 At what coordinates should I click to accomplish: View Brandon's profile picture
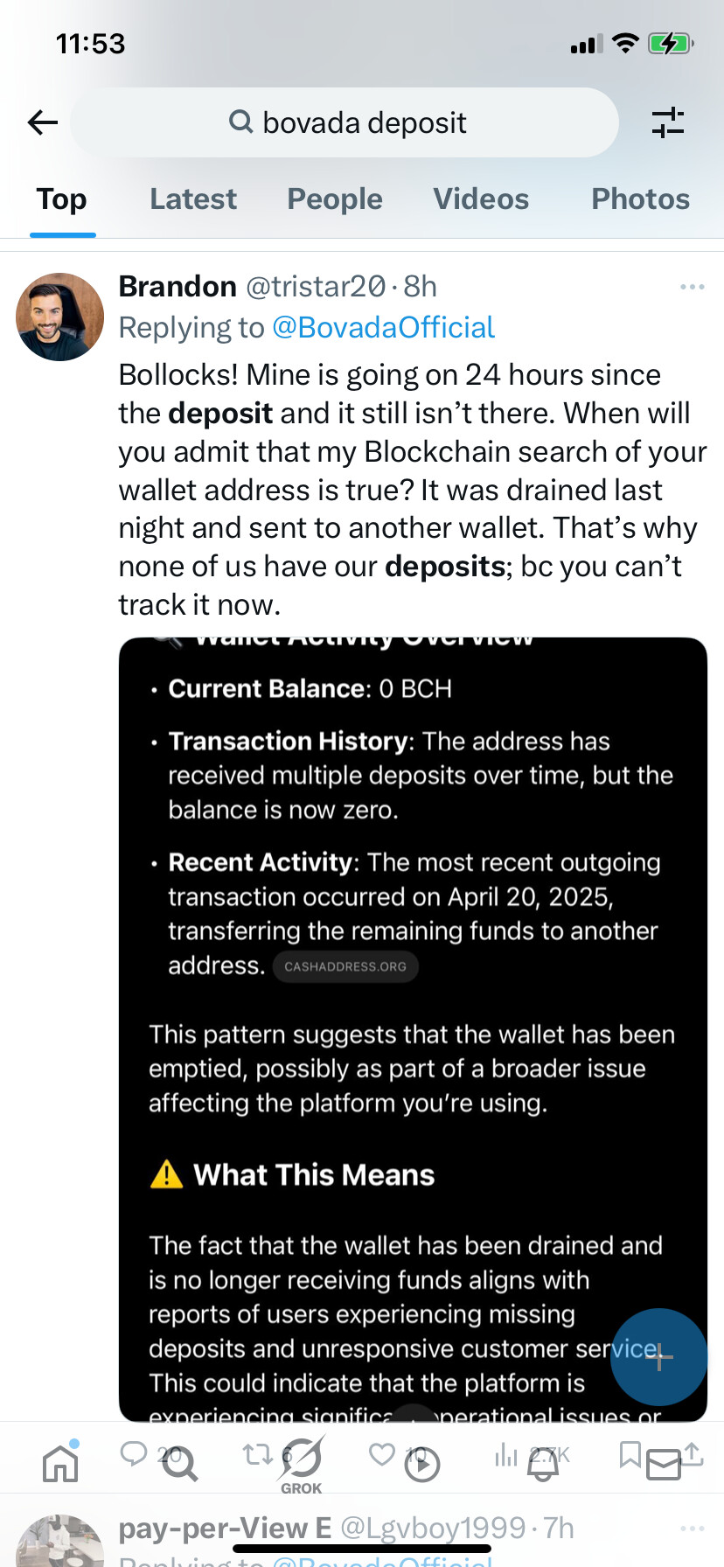pyautogui.click(x=60, y=317)
